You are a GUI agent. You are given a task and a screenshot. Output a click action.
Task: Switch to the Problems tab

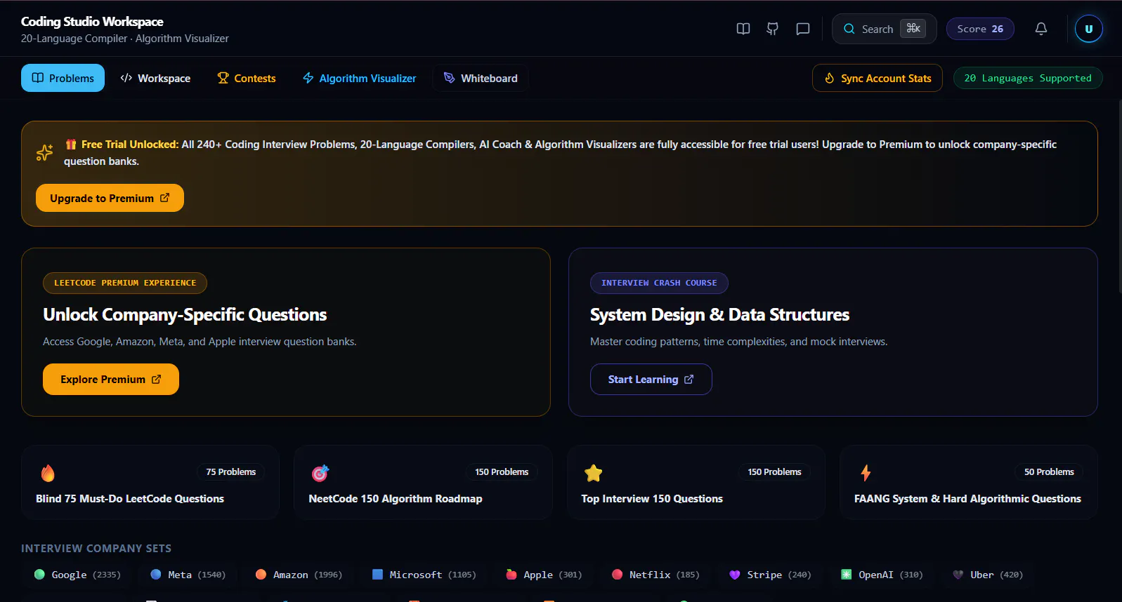[63, 78]
